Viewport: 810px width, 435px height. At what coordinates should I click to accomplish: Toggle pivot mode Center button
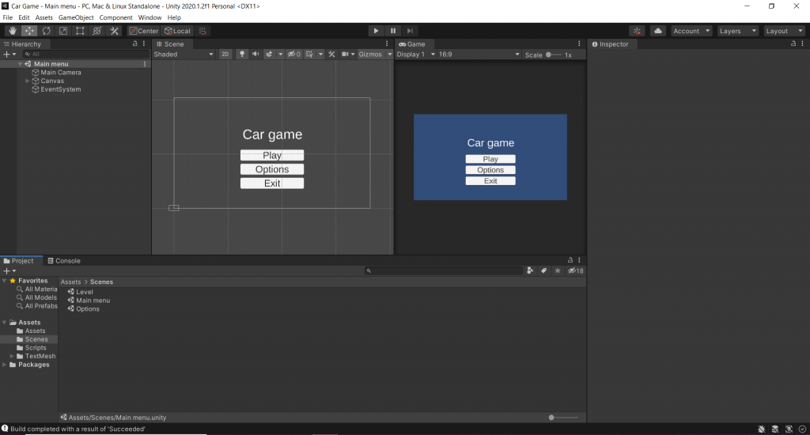pos(144,31)
